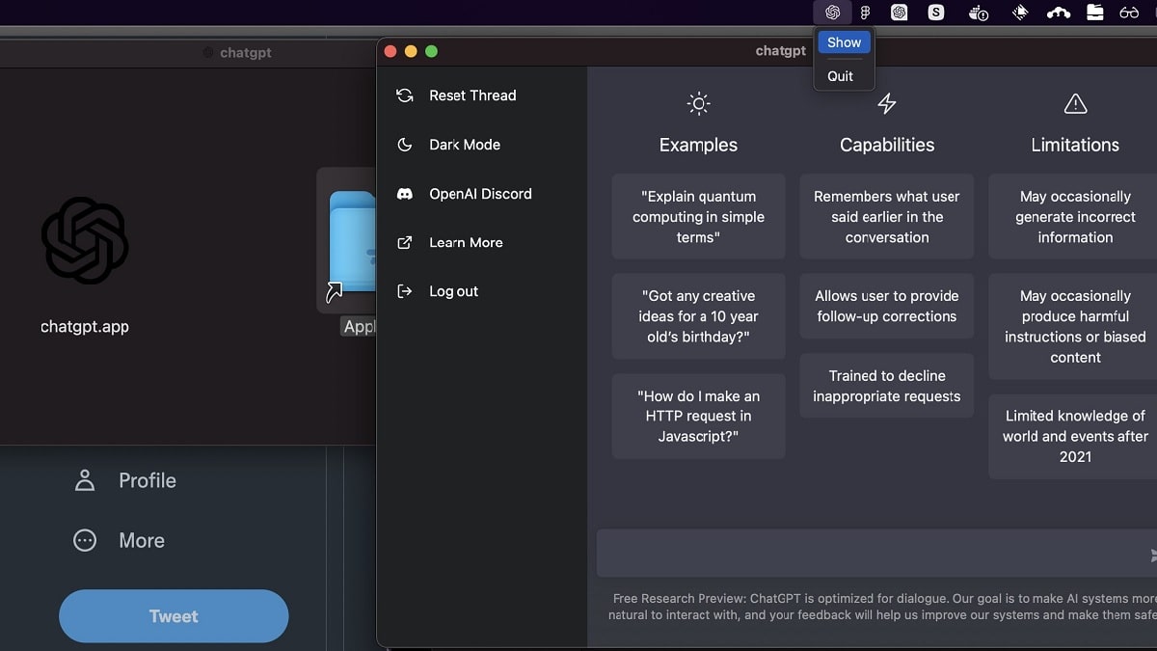The height and width of the screenshot is (651, 1157).
Task: Click the background chatgpt installer window title
Action: [x=245, y=53]
